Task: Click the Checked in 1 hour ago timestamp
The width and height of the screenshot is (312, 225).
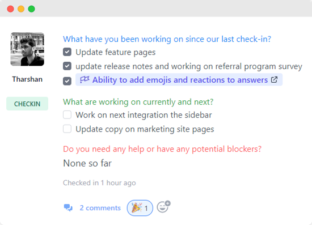Action: [x=99, y=182]
